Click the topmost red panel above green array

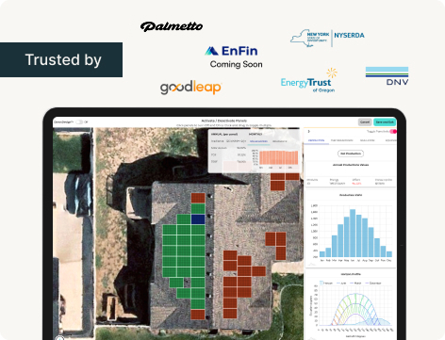point(198,198)
